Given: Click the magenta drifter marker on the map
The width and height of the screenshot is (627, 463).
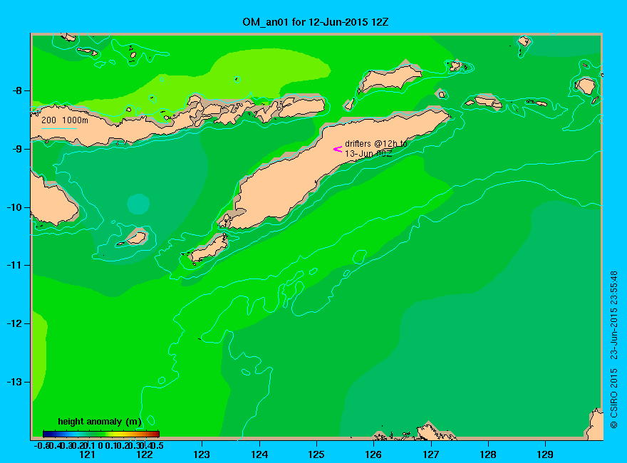Looking at the screenshot, I should [338, 149].
